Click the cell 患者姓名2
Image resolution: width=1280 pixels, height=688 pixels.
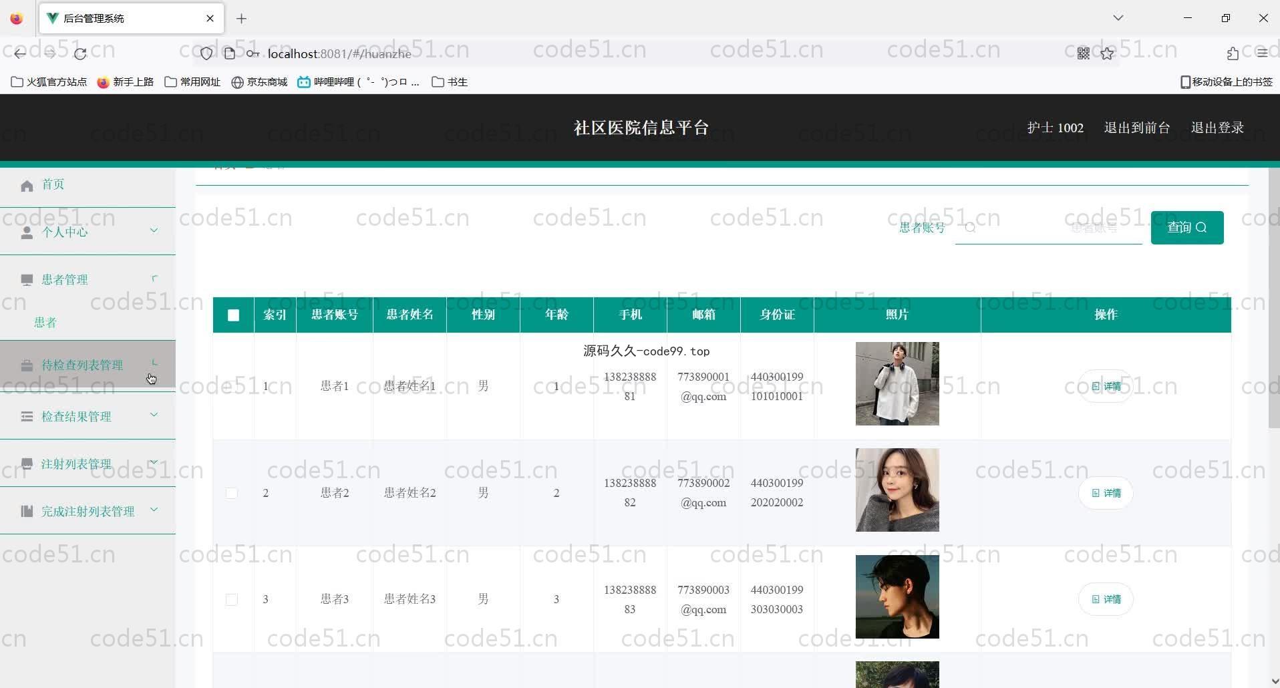(410, 493)
